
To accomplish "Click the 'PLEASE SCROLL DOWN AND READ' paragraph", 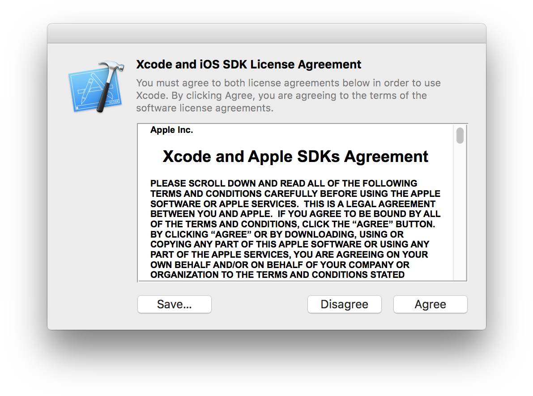I will coord(295,229).
